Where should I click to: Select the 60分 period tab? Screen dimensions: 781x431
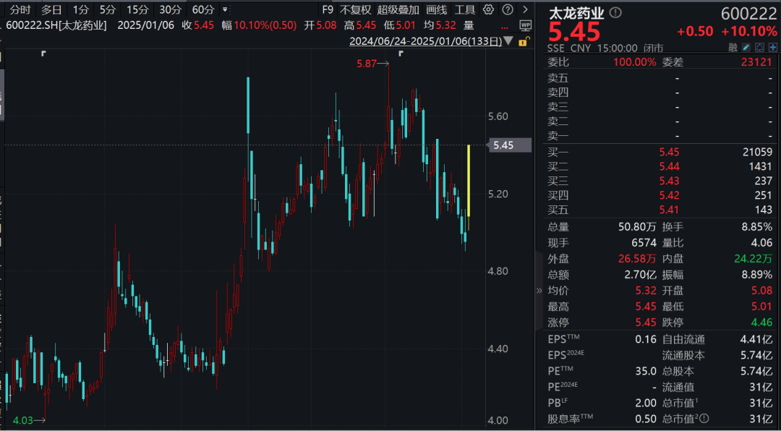[203, 9]
